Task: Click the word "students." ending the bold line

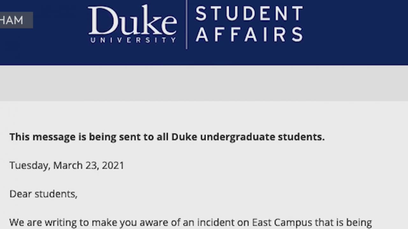Action: 301,137
